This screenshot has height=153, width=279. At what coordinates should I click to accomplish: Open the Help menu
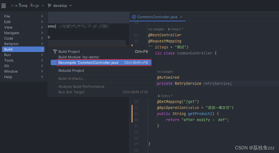click(23, 77)
